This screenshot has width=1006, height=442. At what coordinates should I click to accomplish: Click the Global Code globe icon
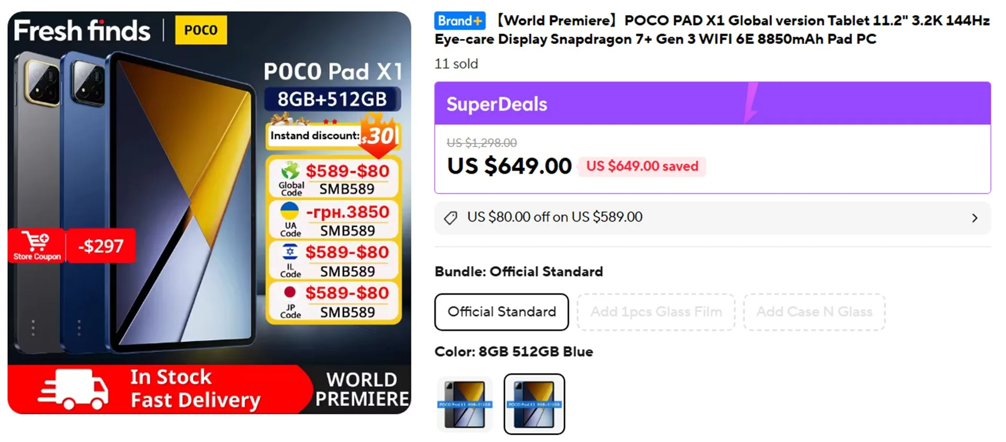(x=290, y=171)
